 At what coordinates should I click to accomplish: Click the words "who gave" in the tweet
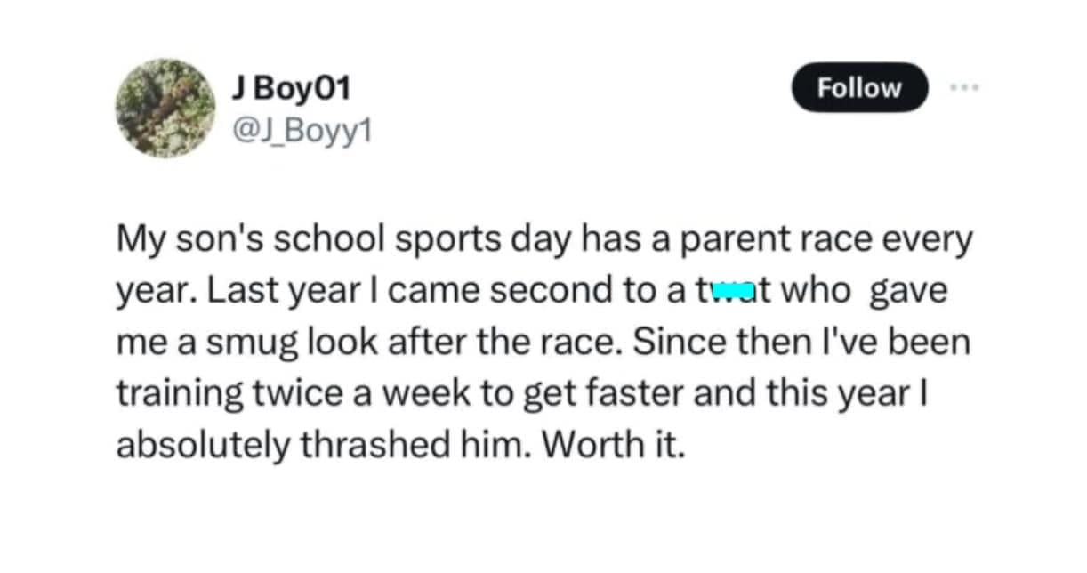pyautogui.click(x=852, y=292)
